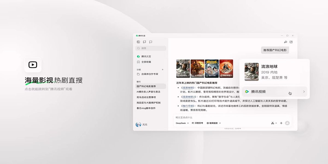This screenshot has height=164, width=328.
Task: Add a new group with plus icon
Action: point(163,69)
